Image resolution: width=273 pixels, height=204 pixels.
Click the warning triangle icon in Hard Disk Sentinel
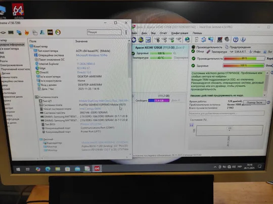[x=141, y=40]
